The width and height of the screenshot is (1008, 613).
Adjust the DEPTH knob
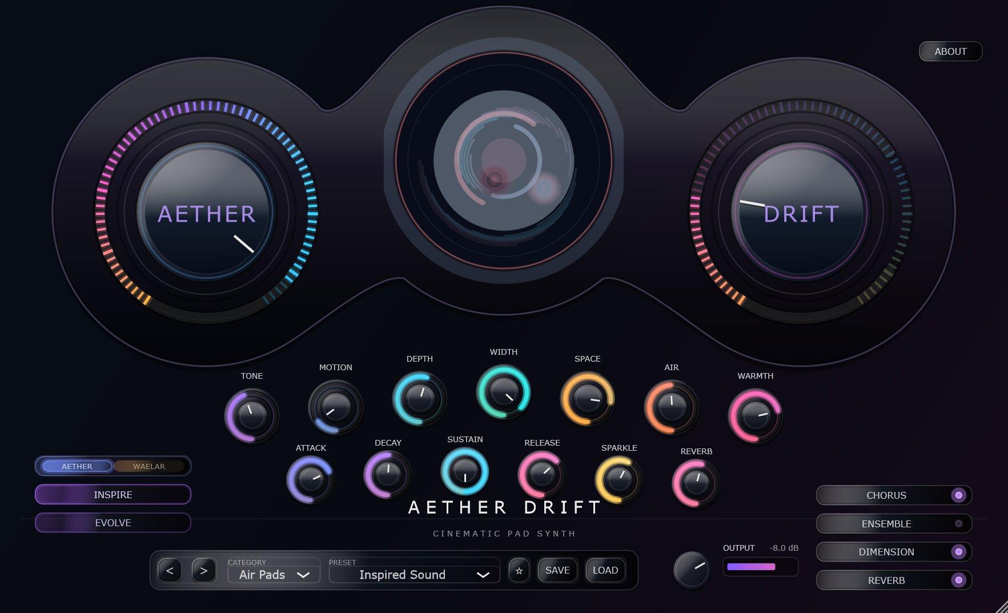[x=420, y=398]
